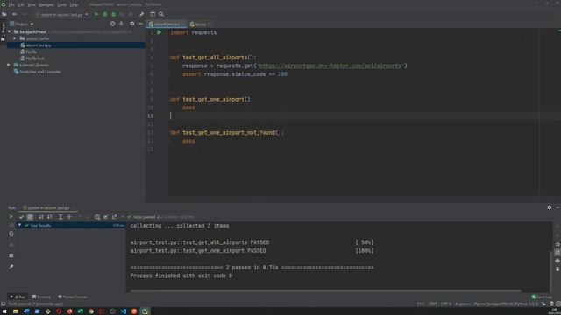Click UTF-8 encoding in status bar
Screen dimensions: 561x315
446,304
